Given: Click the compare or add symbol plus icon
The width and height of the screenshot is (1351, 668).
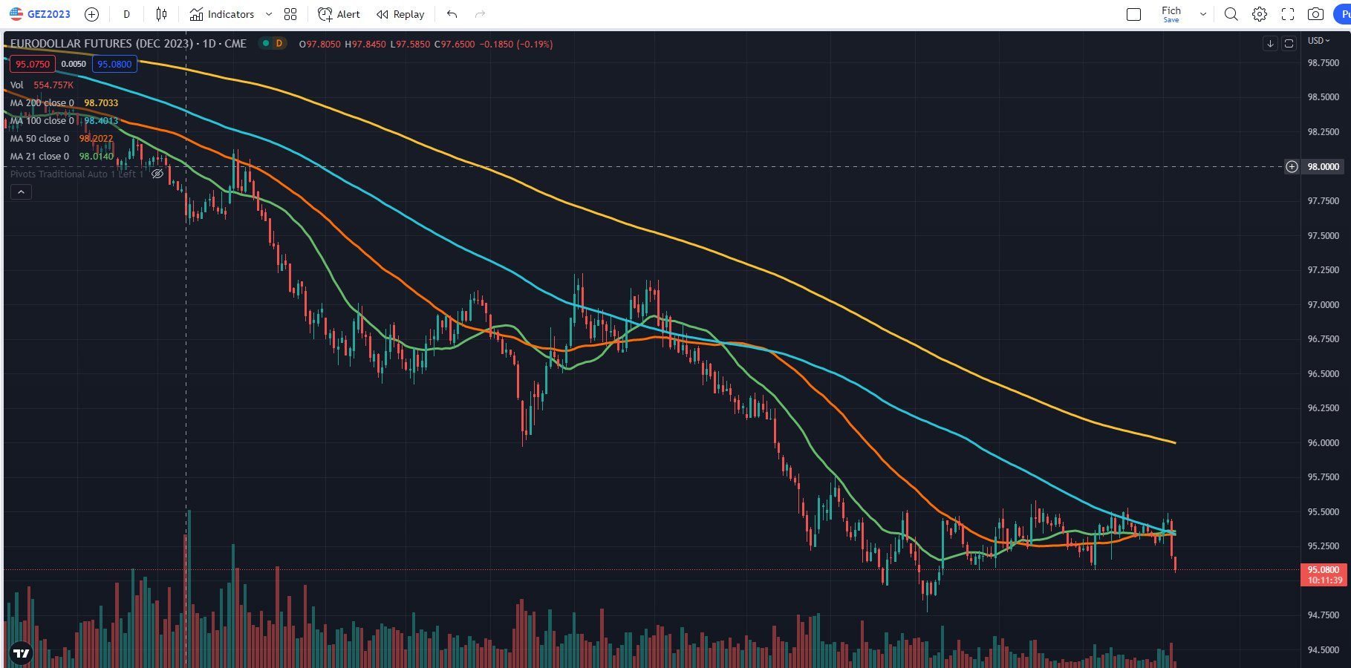Looking at the screenshot, I should click(91, 14).
